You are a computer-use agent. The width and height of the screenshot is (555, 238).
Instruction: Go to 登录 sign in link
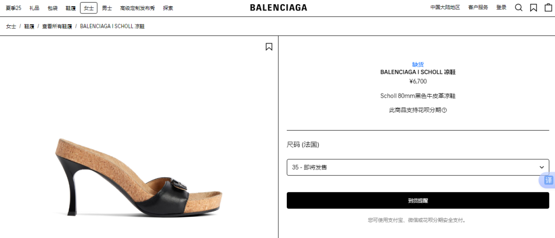[x=501, y=7]
